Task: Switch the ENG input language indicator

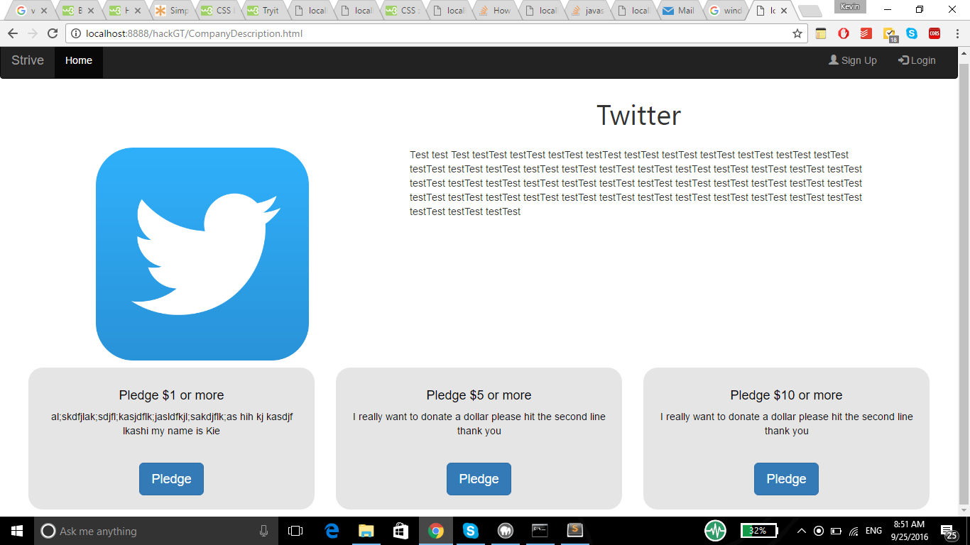Action: [873, 531]
